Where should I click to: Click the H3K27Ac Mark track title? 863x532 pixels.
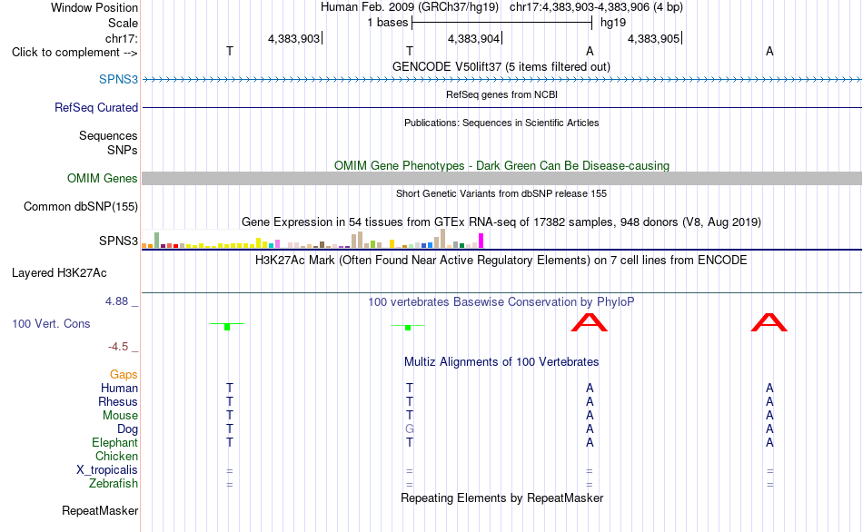(501, 260)
